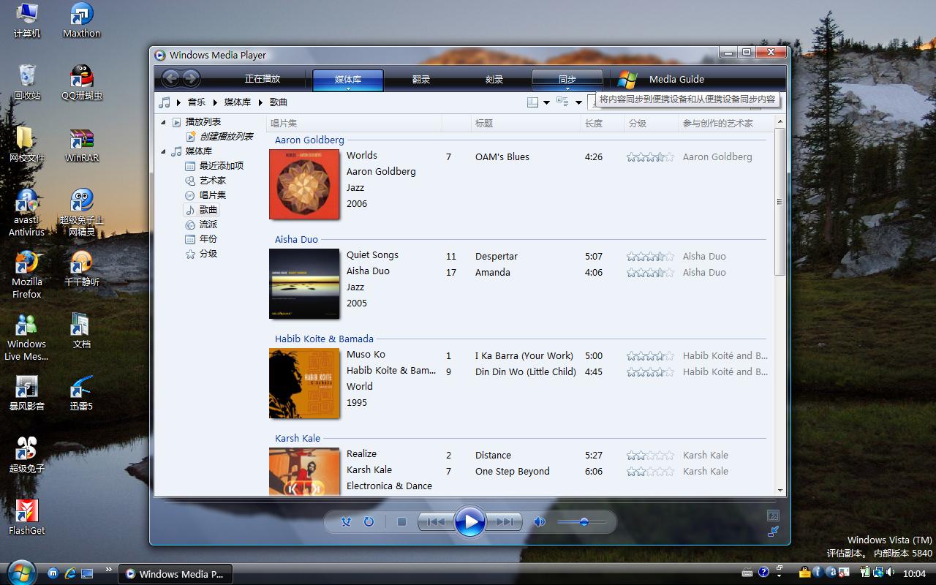The height and width of the screenshot is (585, 936).
Task: Collapse the 媒体库 tree node
Action: click(x=164, y=151)
